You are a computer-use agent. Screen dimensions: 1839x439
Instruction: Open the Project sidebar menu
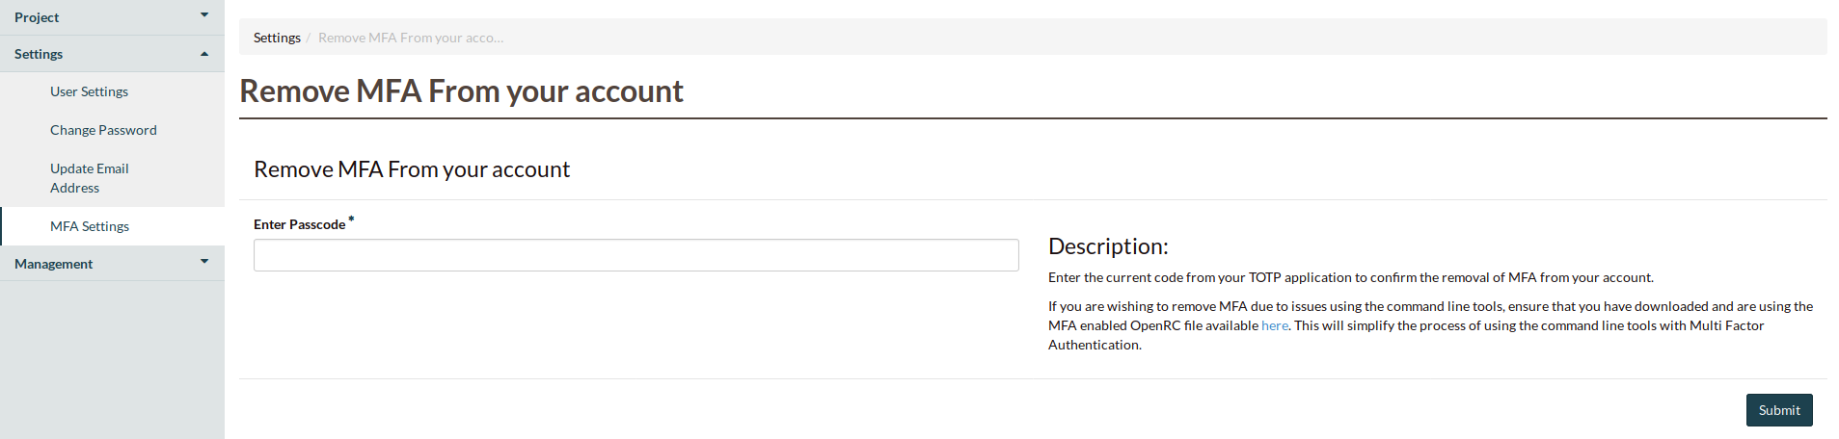coord(112,17)
